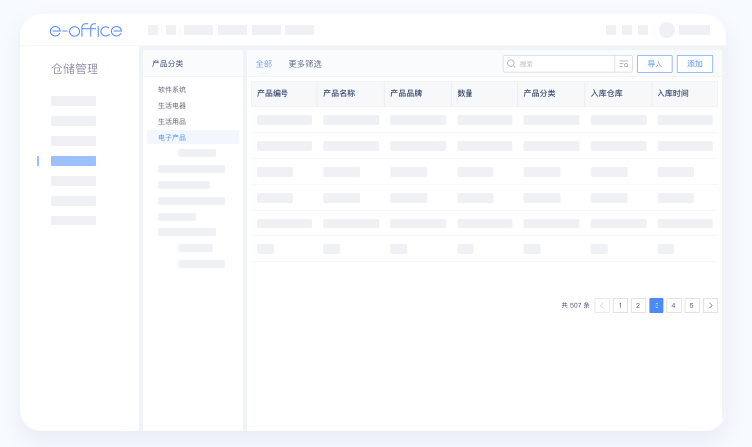Viewport: 752px width, 447px height.
Task: Click the magnifier icon in search box
Action: tap(511, 64)
